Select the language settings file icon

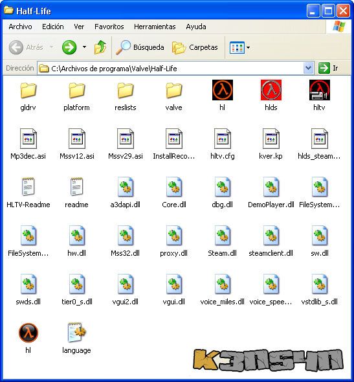(x=77, y=332)
